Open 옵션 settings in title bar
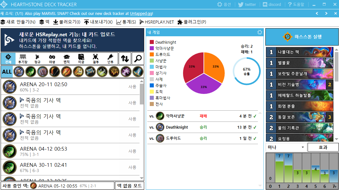Screen dimensions: 339x190 click(224, 4)
